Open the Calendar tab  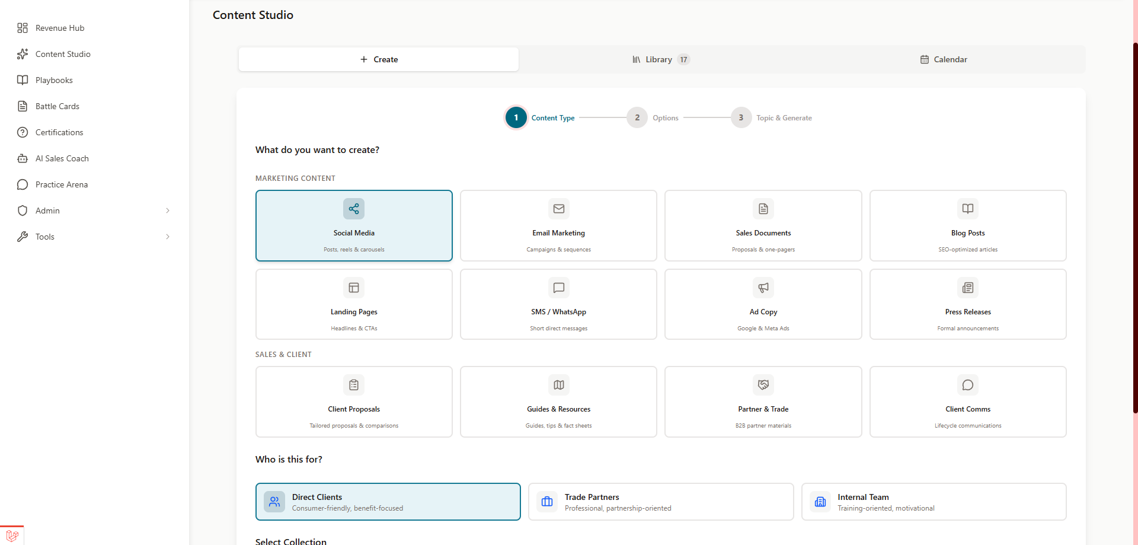(944, 59)
